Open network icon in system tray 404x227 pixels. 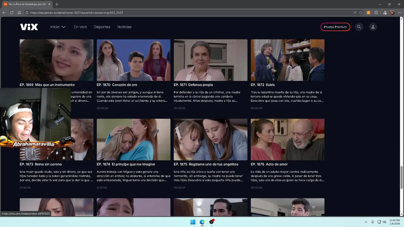point(379,222)
